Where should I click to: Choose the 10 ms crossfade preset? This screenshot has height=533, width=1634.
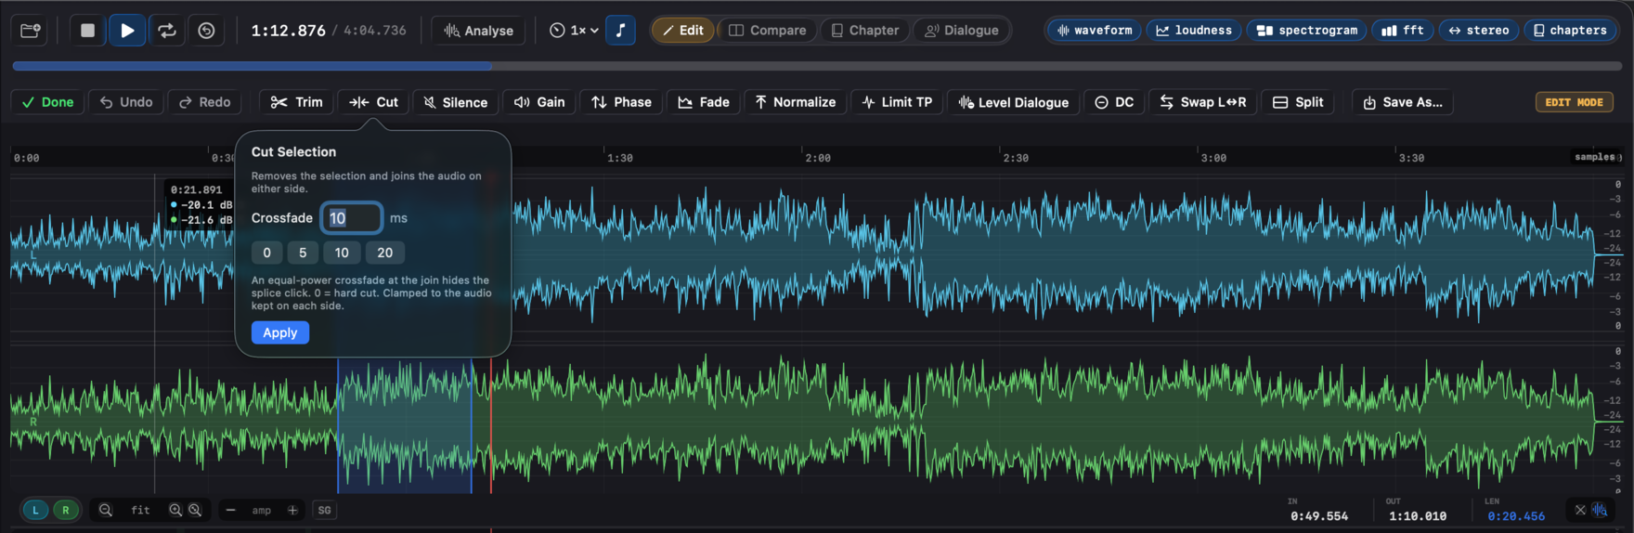click(342, 253)
